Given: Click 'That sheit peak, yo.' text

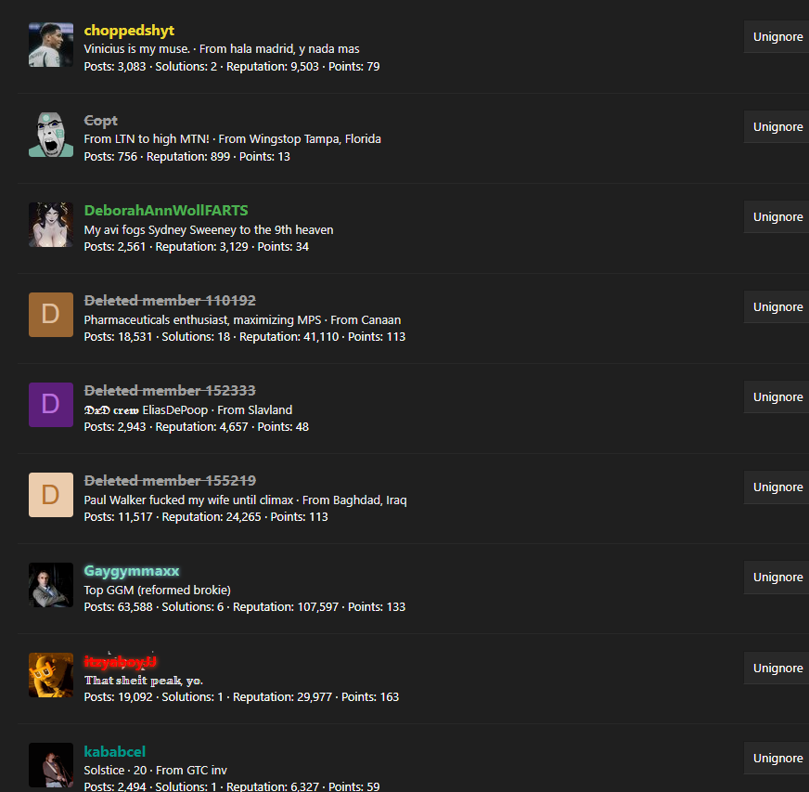Looking at the screenshot, I should point(144,681).
